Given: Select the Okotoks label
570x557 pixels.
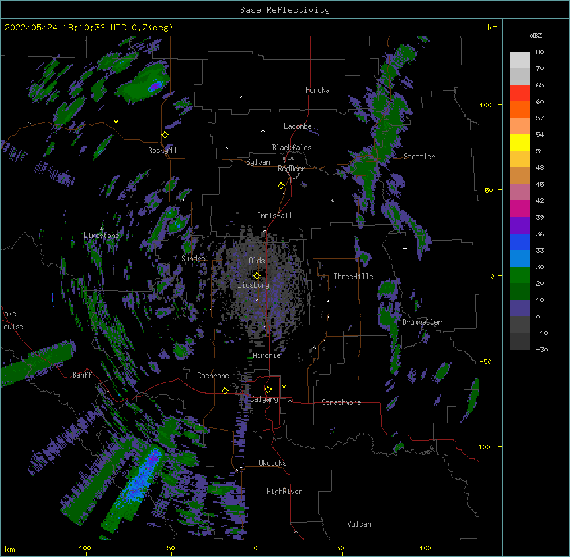Looking at the screenshot, I should click(272, 463).
